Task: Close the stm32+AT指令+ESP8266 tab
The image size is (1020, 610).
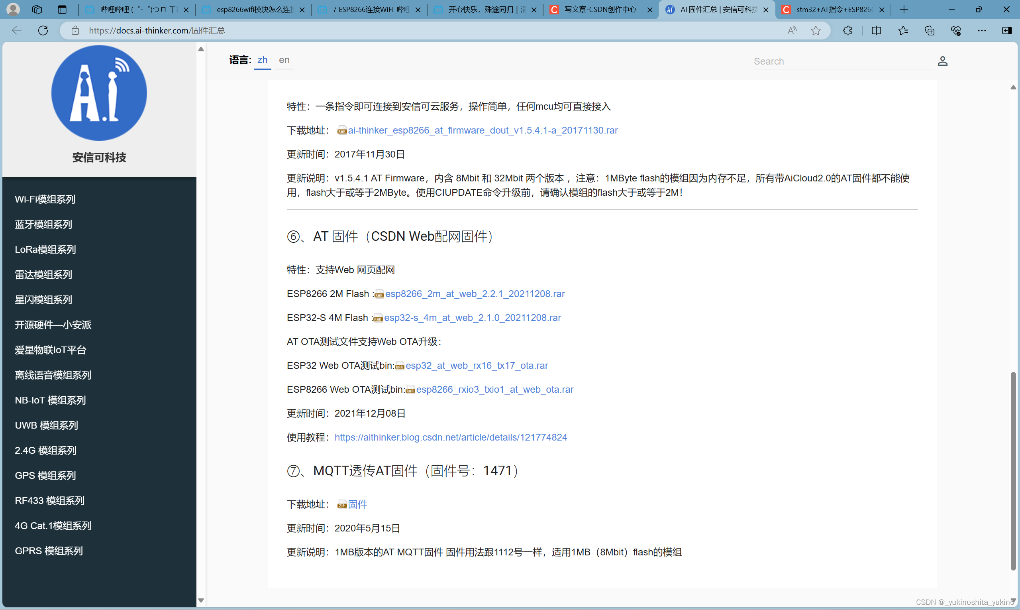Action: [x=882, y=10]
